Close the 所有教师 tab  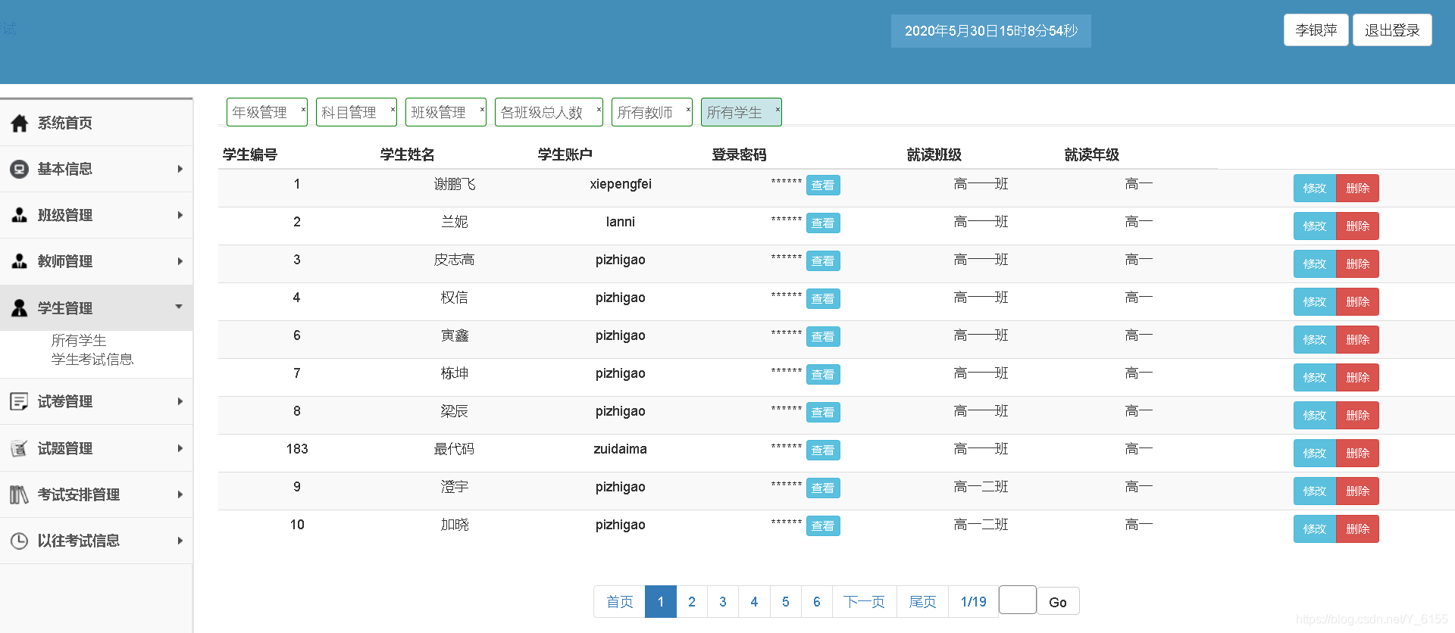(x=688, y=110)
